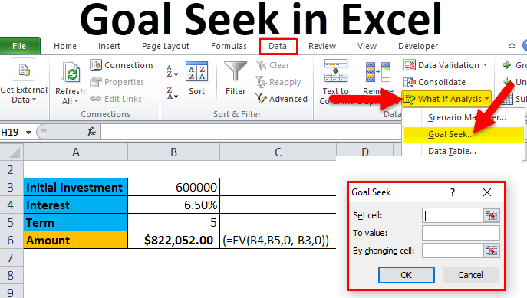This screenshot has width=527, height=298.
Task: Open the Developer tab
Action: click(418, 46)
